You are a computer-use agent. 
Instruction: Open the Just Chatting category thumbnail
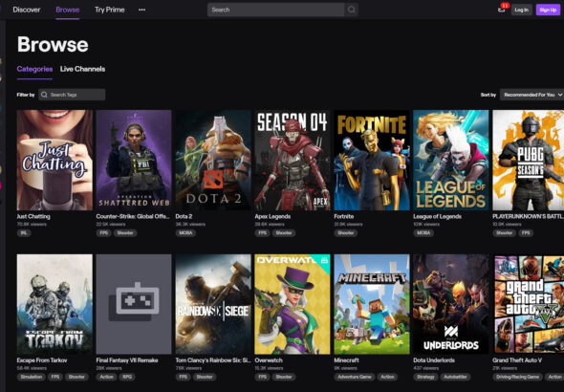pyautogui.click(x=54, y=160)
